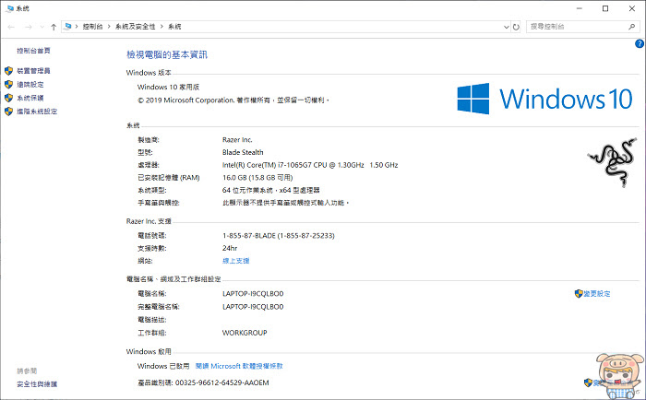Click product ID 00325-96612-64529-AAOEM

222,382
